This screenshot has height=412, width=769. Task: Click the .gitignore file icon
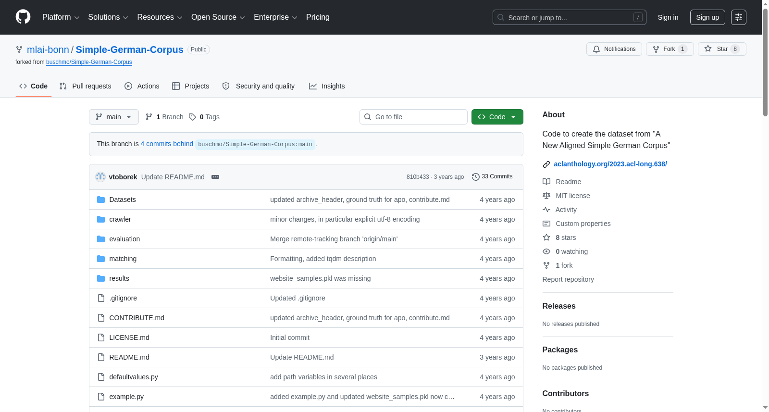click(x=101, y=298)
